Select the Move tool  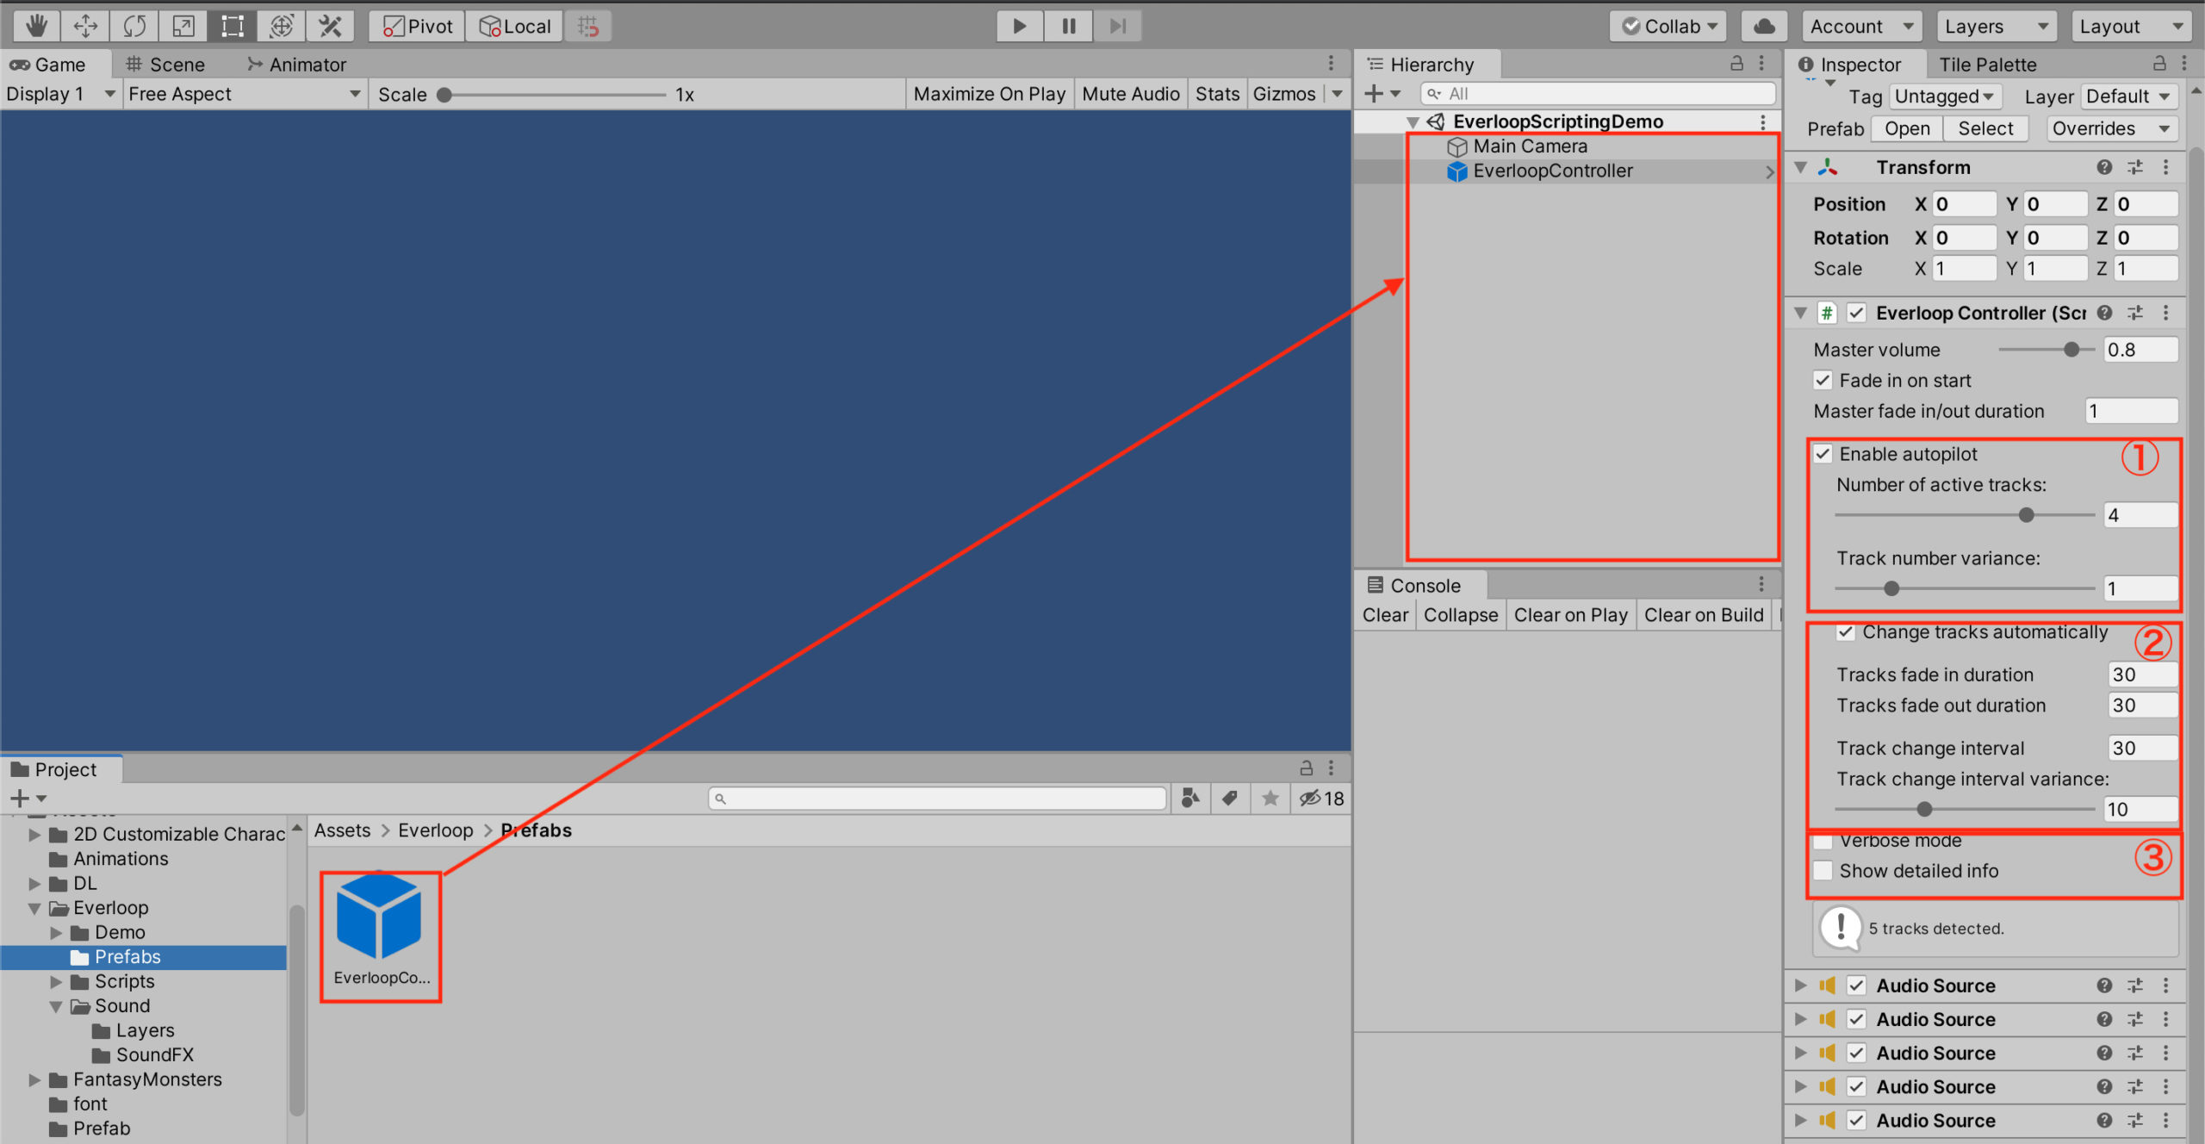click(84, 26)
